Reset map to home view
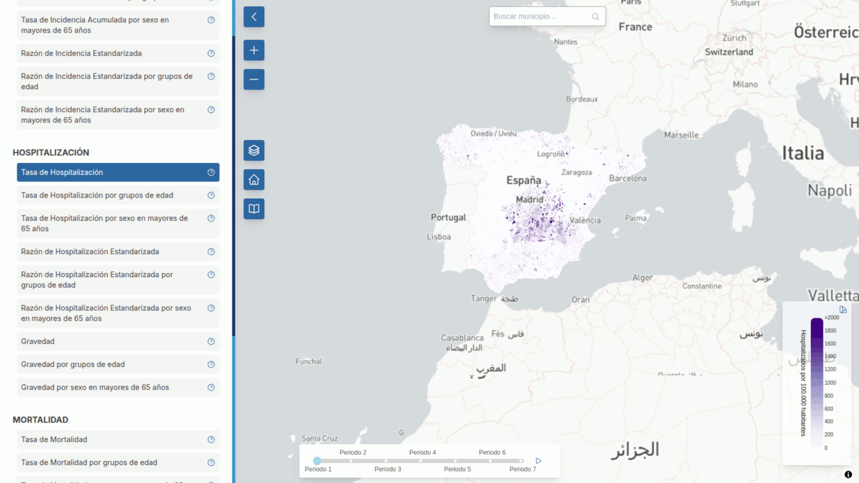Viewport: 859px width, 483px height. point(254,180)
